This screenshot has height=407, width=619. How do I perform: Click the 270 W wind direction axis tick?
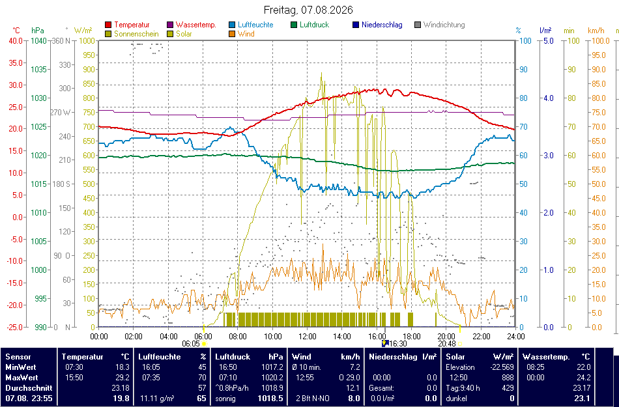pyautogui.click(x=61, y=113)
